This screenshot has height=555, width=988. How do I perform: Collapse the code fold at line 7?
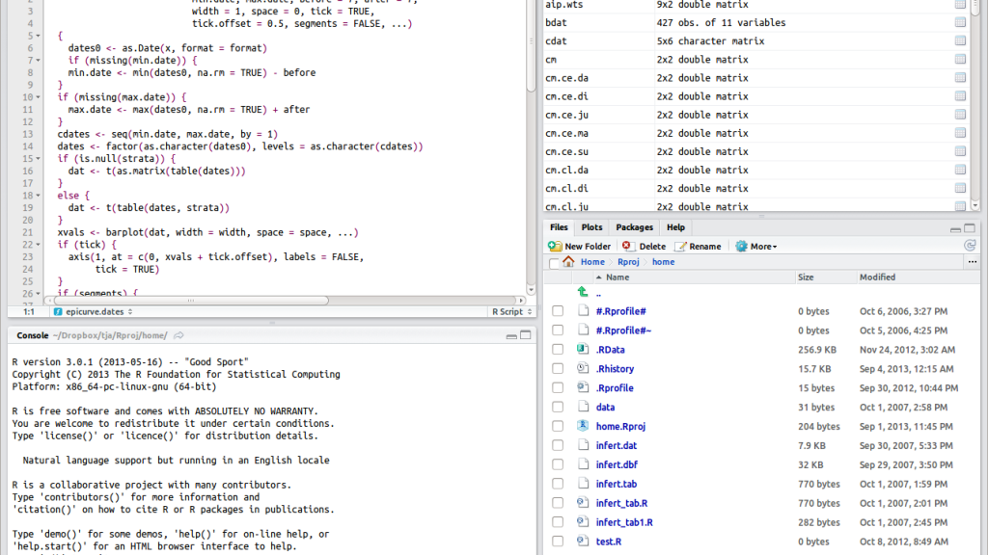38,61
